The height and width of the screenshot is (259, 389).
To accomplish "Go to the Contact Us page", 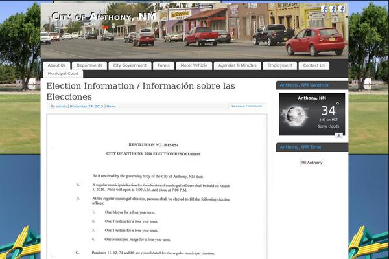I will tap(314, 65).
